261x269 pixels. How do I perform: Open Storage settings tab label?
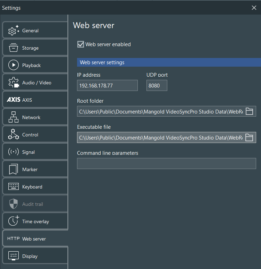[31, 48]
